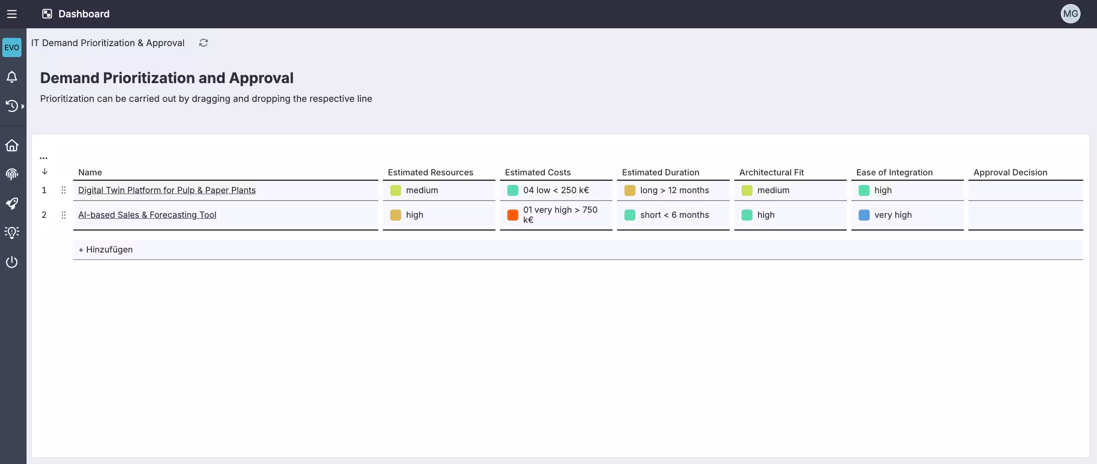
Task: Select the rocket icon in sidebar
Action: point(12,203)
